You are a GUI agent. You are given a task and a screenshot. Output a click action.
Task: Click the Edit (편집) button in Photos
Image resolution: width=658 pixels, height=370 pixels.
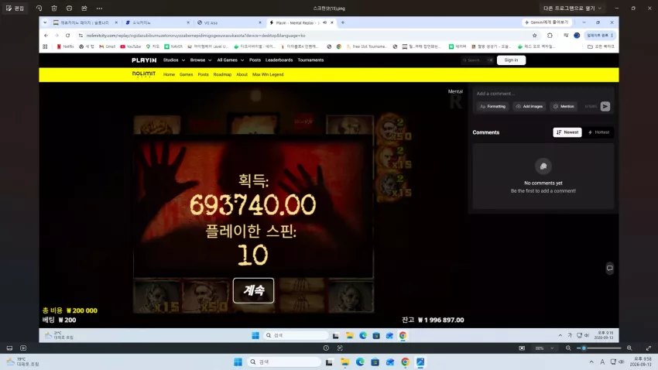15,8
